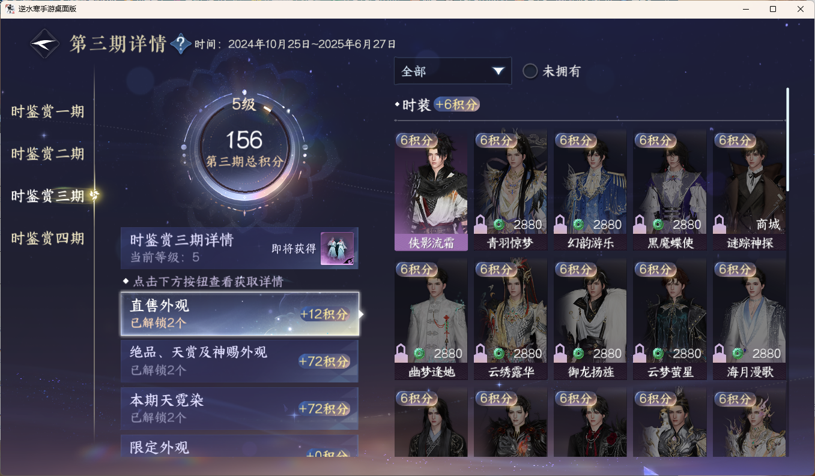The image size is (815, 476).
Task: Select the 云绣露华 outfit thumbnail
Action: coord(511,320)
